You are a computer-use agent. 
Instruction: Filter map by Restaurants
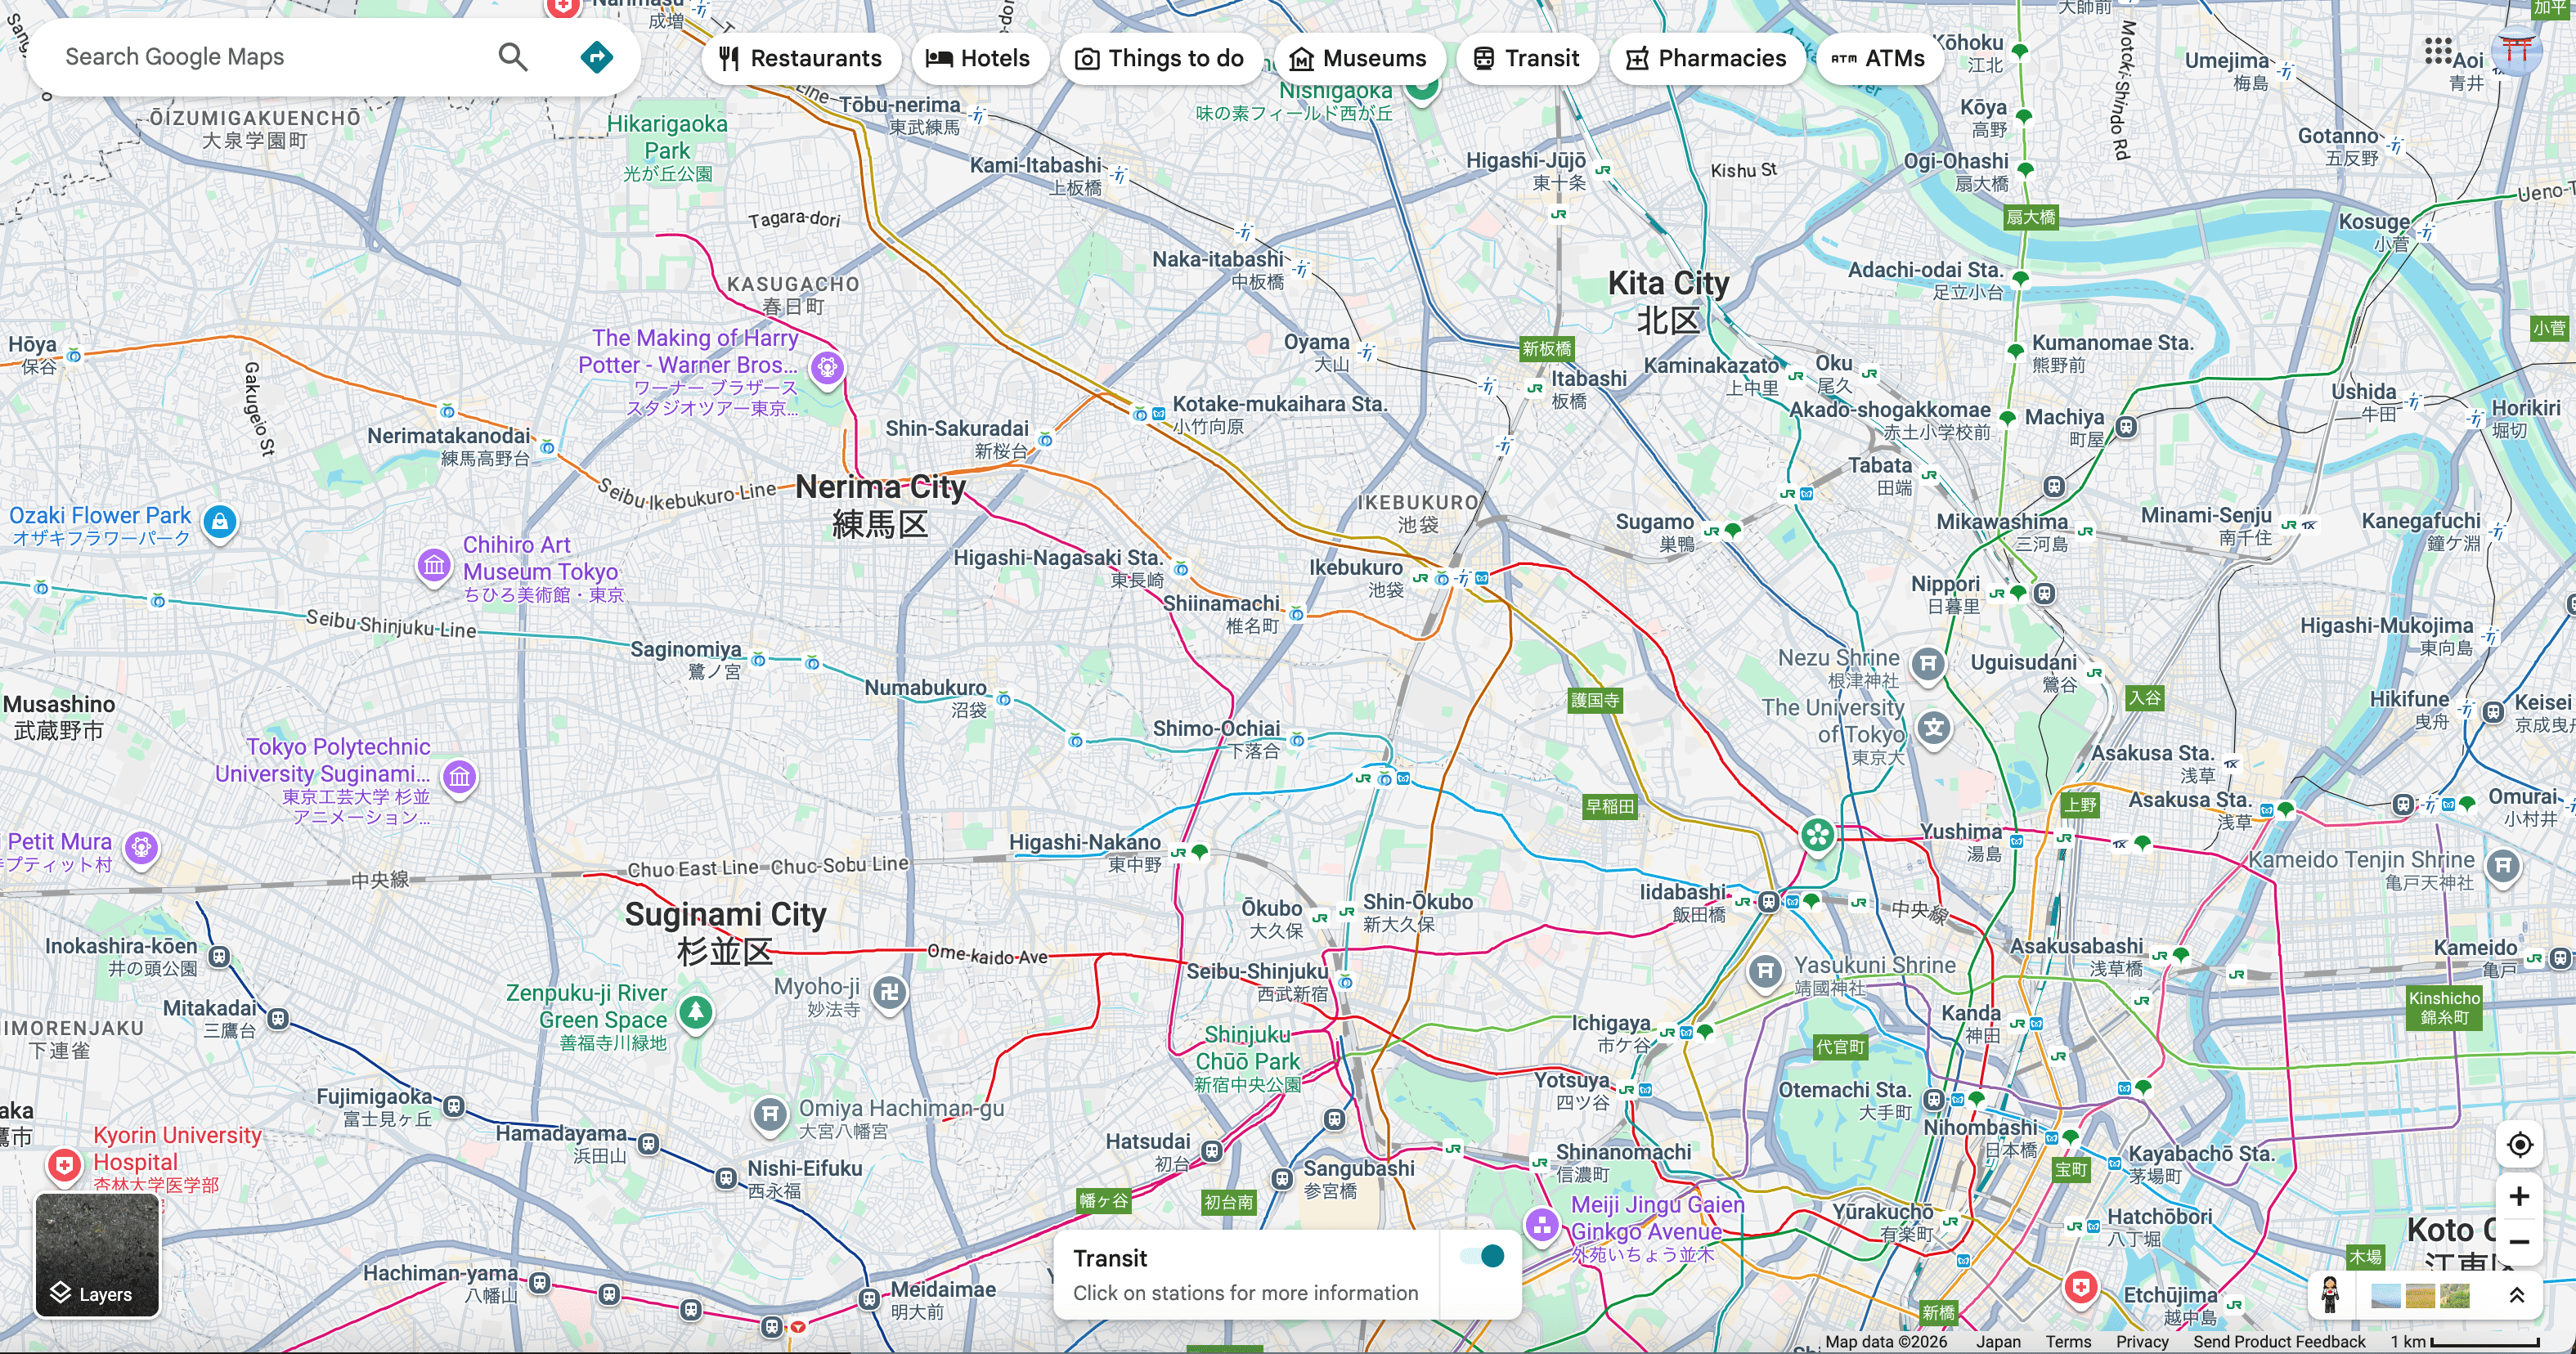[801, 58]
